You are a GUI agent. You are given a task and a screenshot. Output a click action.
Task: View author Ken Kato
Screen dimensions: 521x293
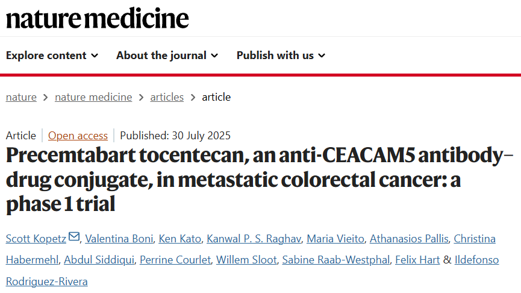[x=179, y=239]
